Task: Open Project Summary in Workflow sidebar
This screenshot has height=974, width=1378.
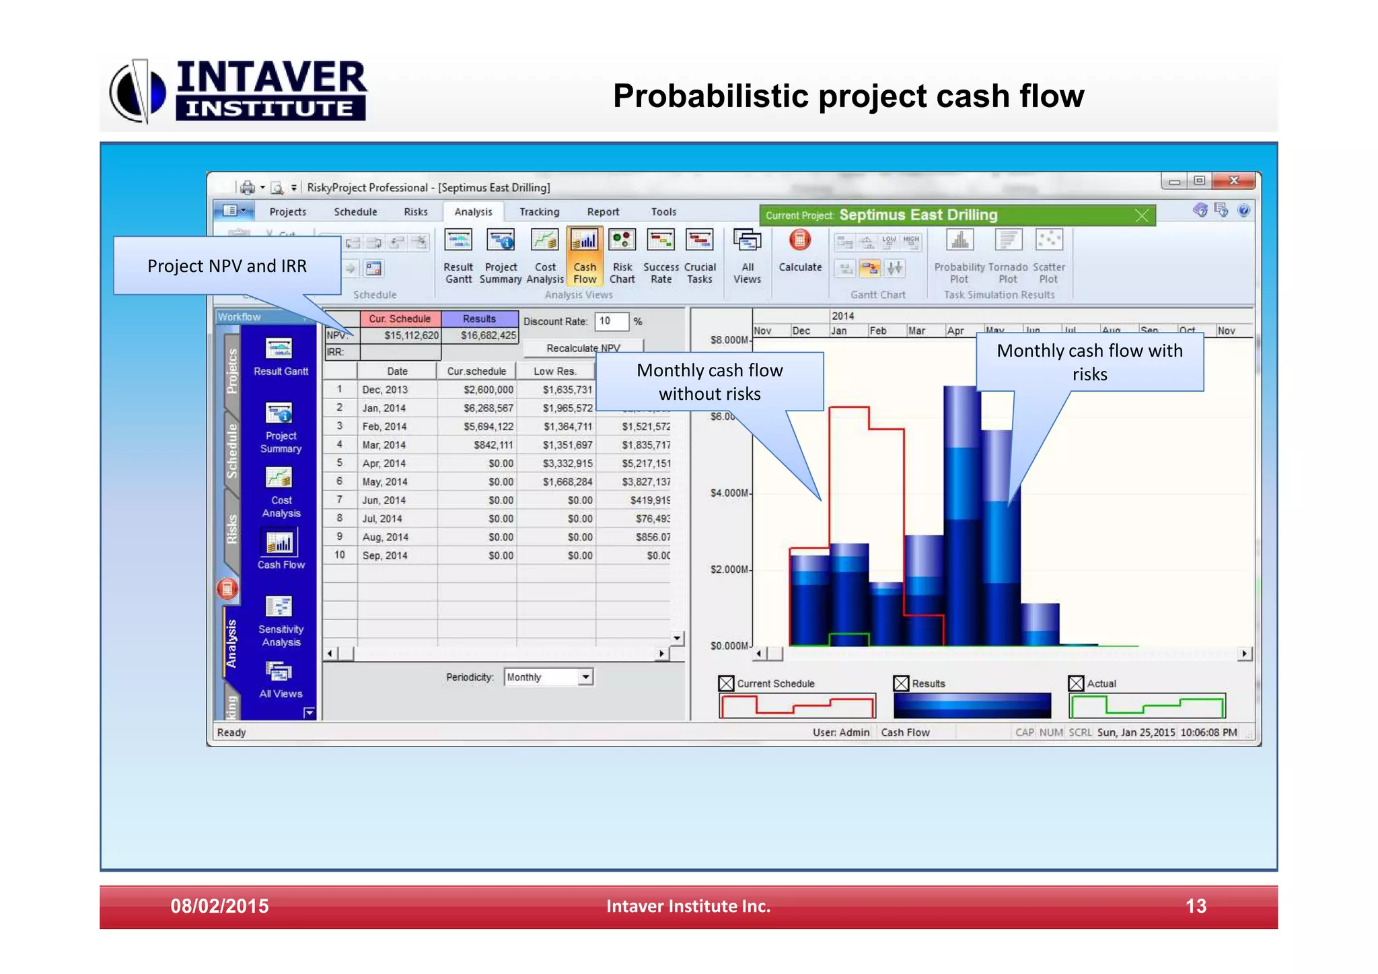Action: 281,428
